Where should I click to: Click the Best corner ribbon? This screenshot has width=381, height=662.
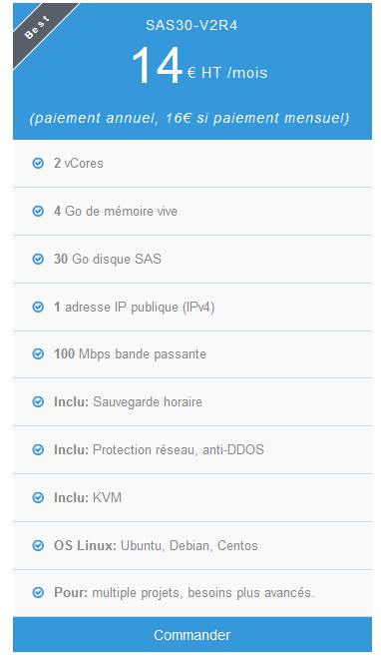[39, 30]
